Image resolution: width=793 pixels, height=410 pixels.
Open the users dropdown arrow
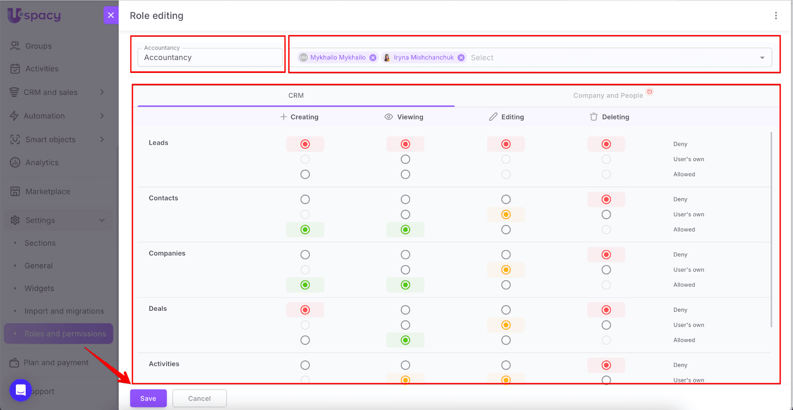pyautogui.click(x=762, y=58)
